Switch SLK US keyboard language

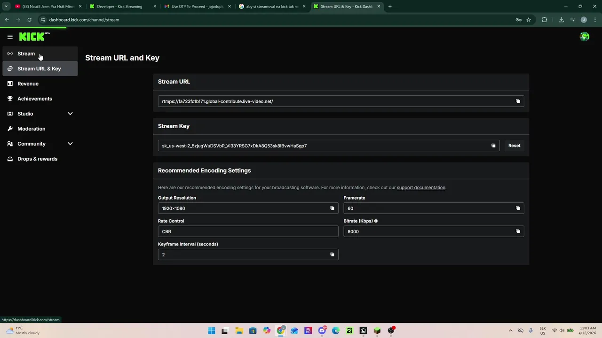pos(543,330)
